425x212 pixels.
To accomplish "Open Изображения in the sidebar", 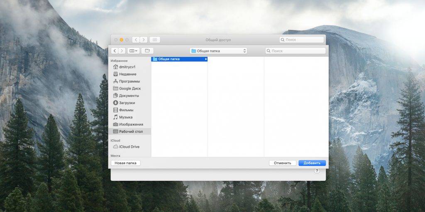I will tap(131, 124).
